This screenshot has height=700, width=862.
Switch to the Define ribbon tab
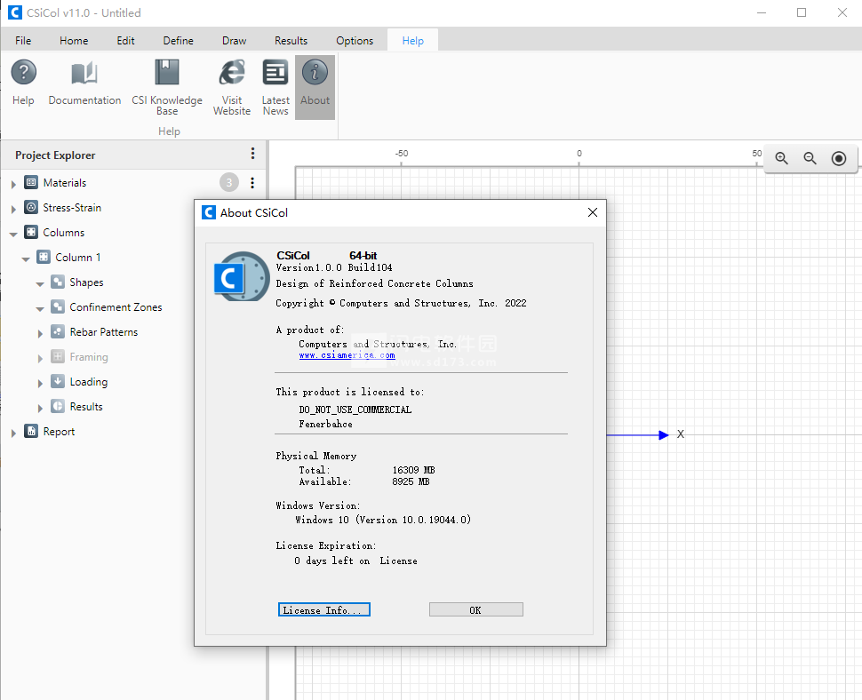[x=178, y=41]
